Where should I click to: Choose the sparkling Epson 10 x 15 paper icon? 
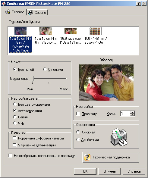46,31
